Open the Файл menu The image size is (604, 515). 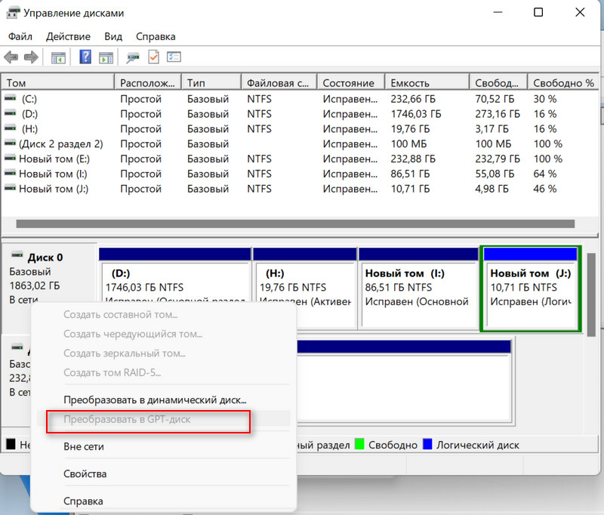[20, 36]
